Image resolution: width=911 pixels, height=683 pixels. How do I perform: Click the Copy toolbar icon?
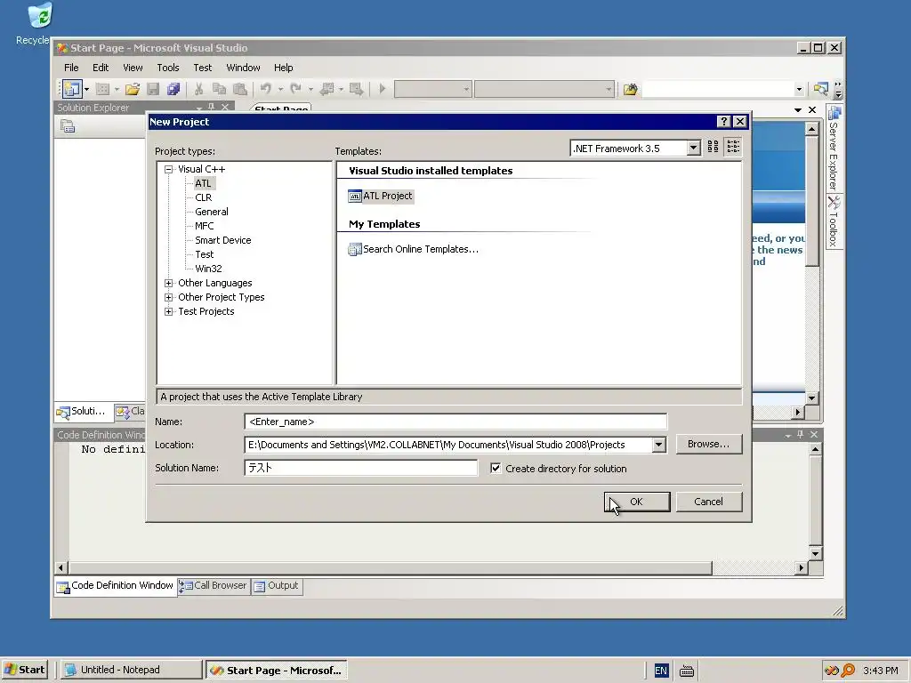tap(219, 89)
